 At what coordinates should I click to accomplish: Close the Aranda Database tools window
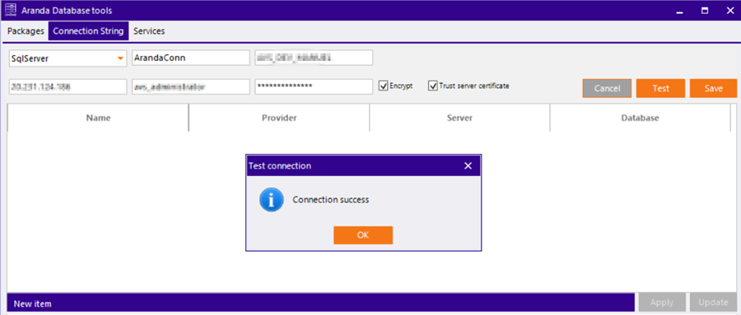pyautogui.click(x=729, y=11)
